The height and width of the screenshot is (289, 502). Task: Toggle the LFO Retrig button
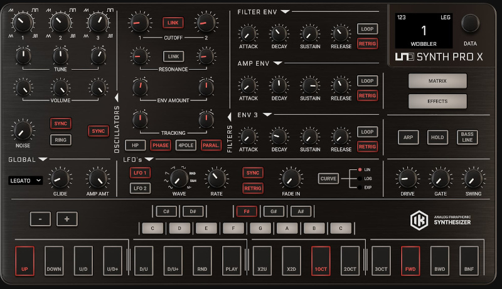coord(253,188)
